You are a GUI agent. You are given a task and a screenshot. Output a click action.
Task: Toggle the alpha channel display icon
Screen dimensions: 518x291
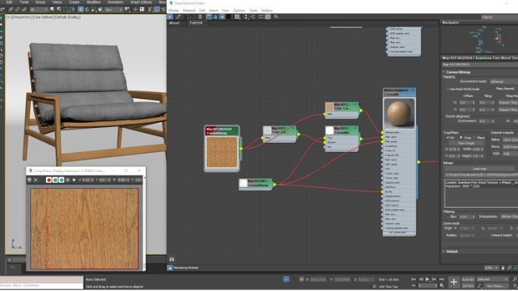68,180
